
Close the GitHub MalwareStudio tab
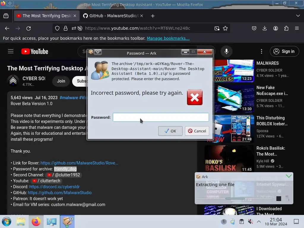click(x=142, y=16)
